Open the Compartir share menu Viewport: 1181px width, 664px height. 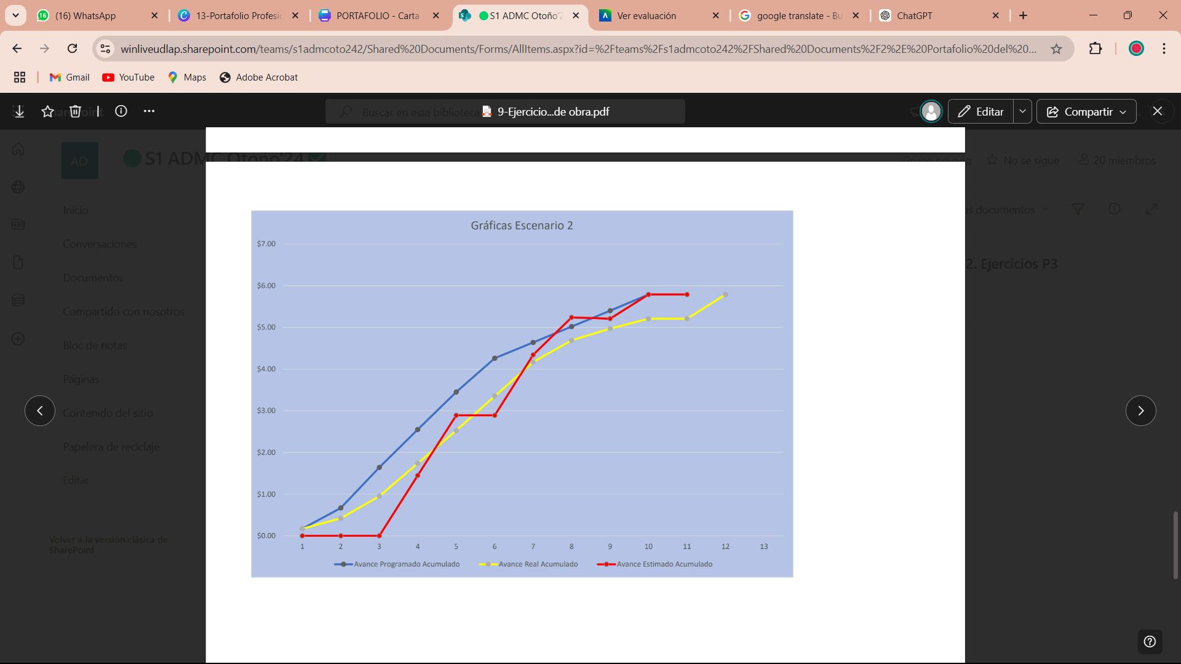point(1086,111)
